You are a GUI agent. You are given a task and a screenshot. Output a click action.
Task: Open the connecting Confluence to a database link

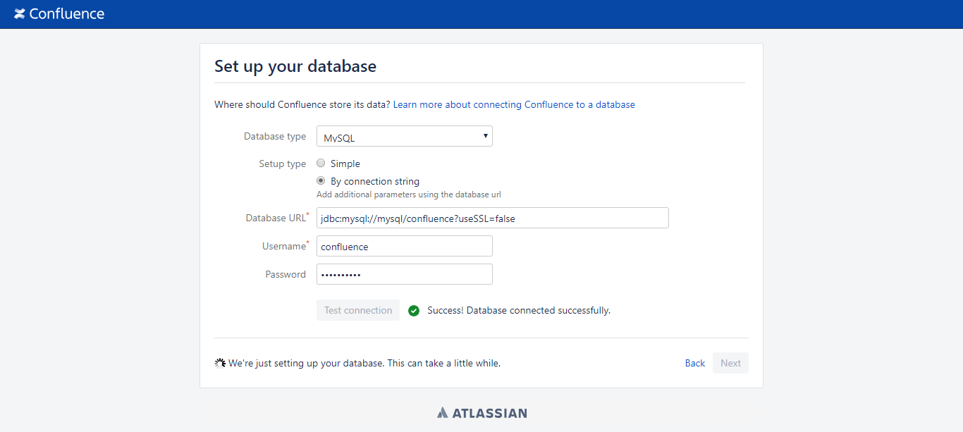coord(514,104)
